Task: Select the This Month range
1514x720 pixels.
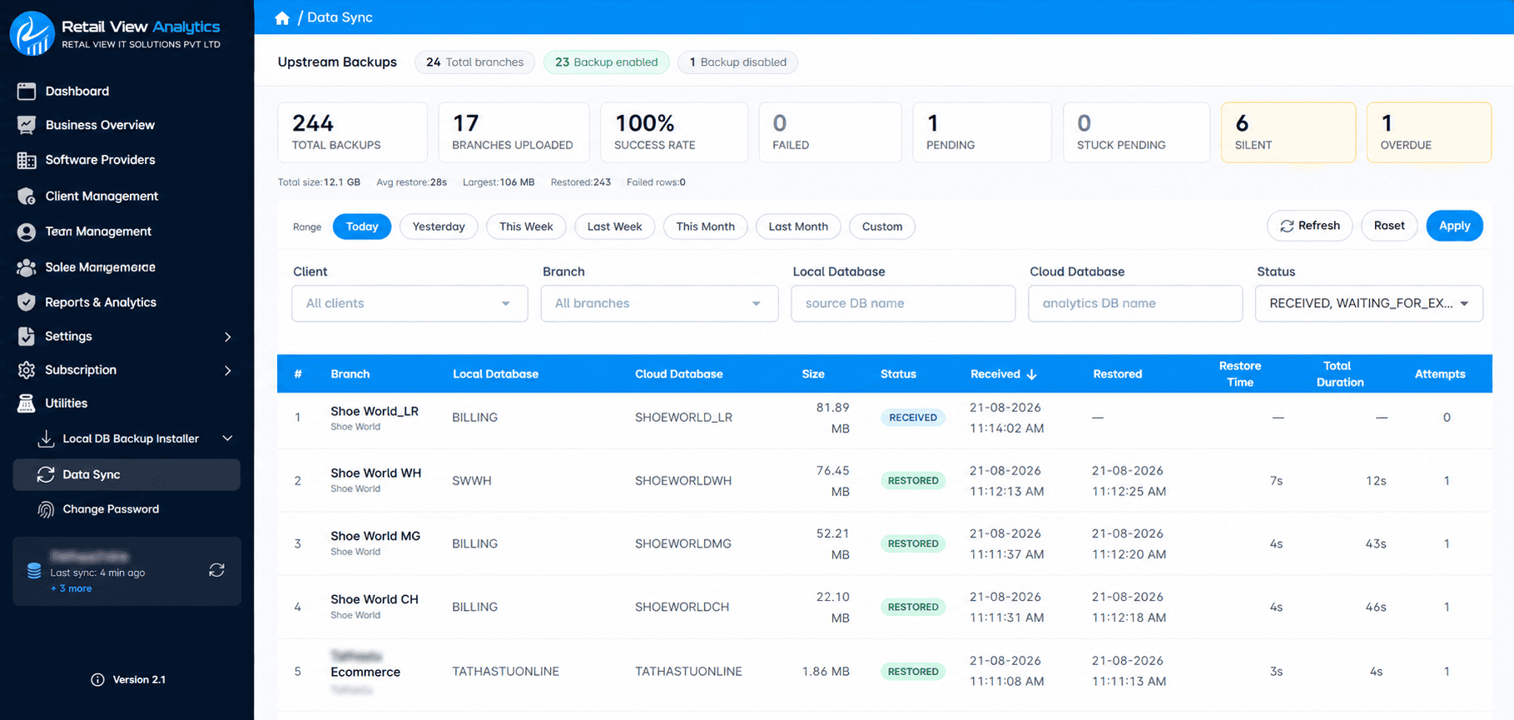Action: [x=705, y=226]
